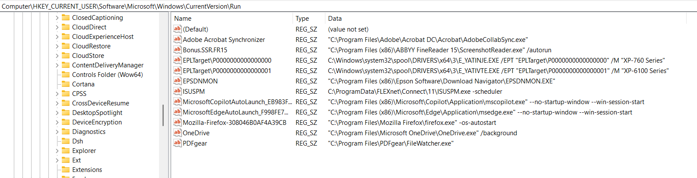Viewport: 697px width, 178px height.
Task: Click the string icon of the (Default) value
Action: click(178, 29)
